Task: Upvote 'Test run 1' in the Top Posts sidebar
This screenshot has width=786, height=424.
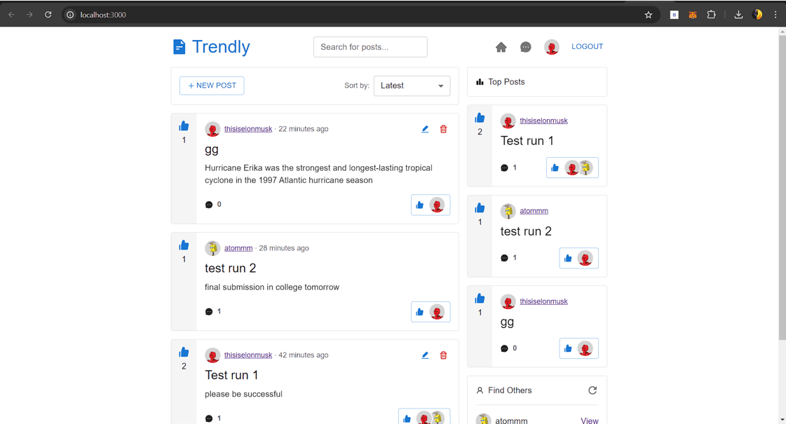Action: point(480,118)
